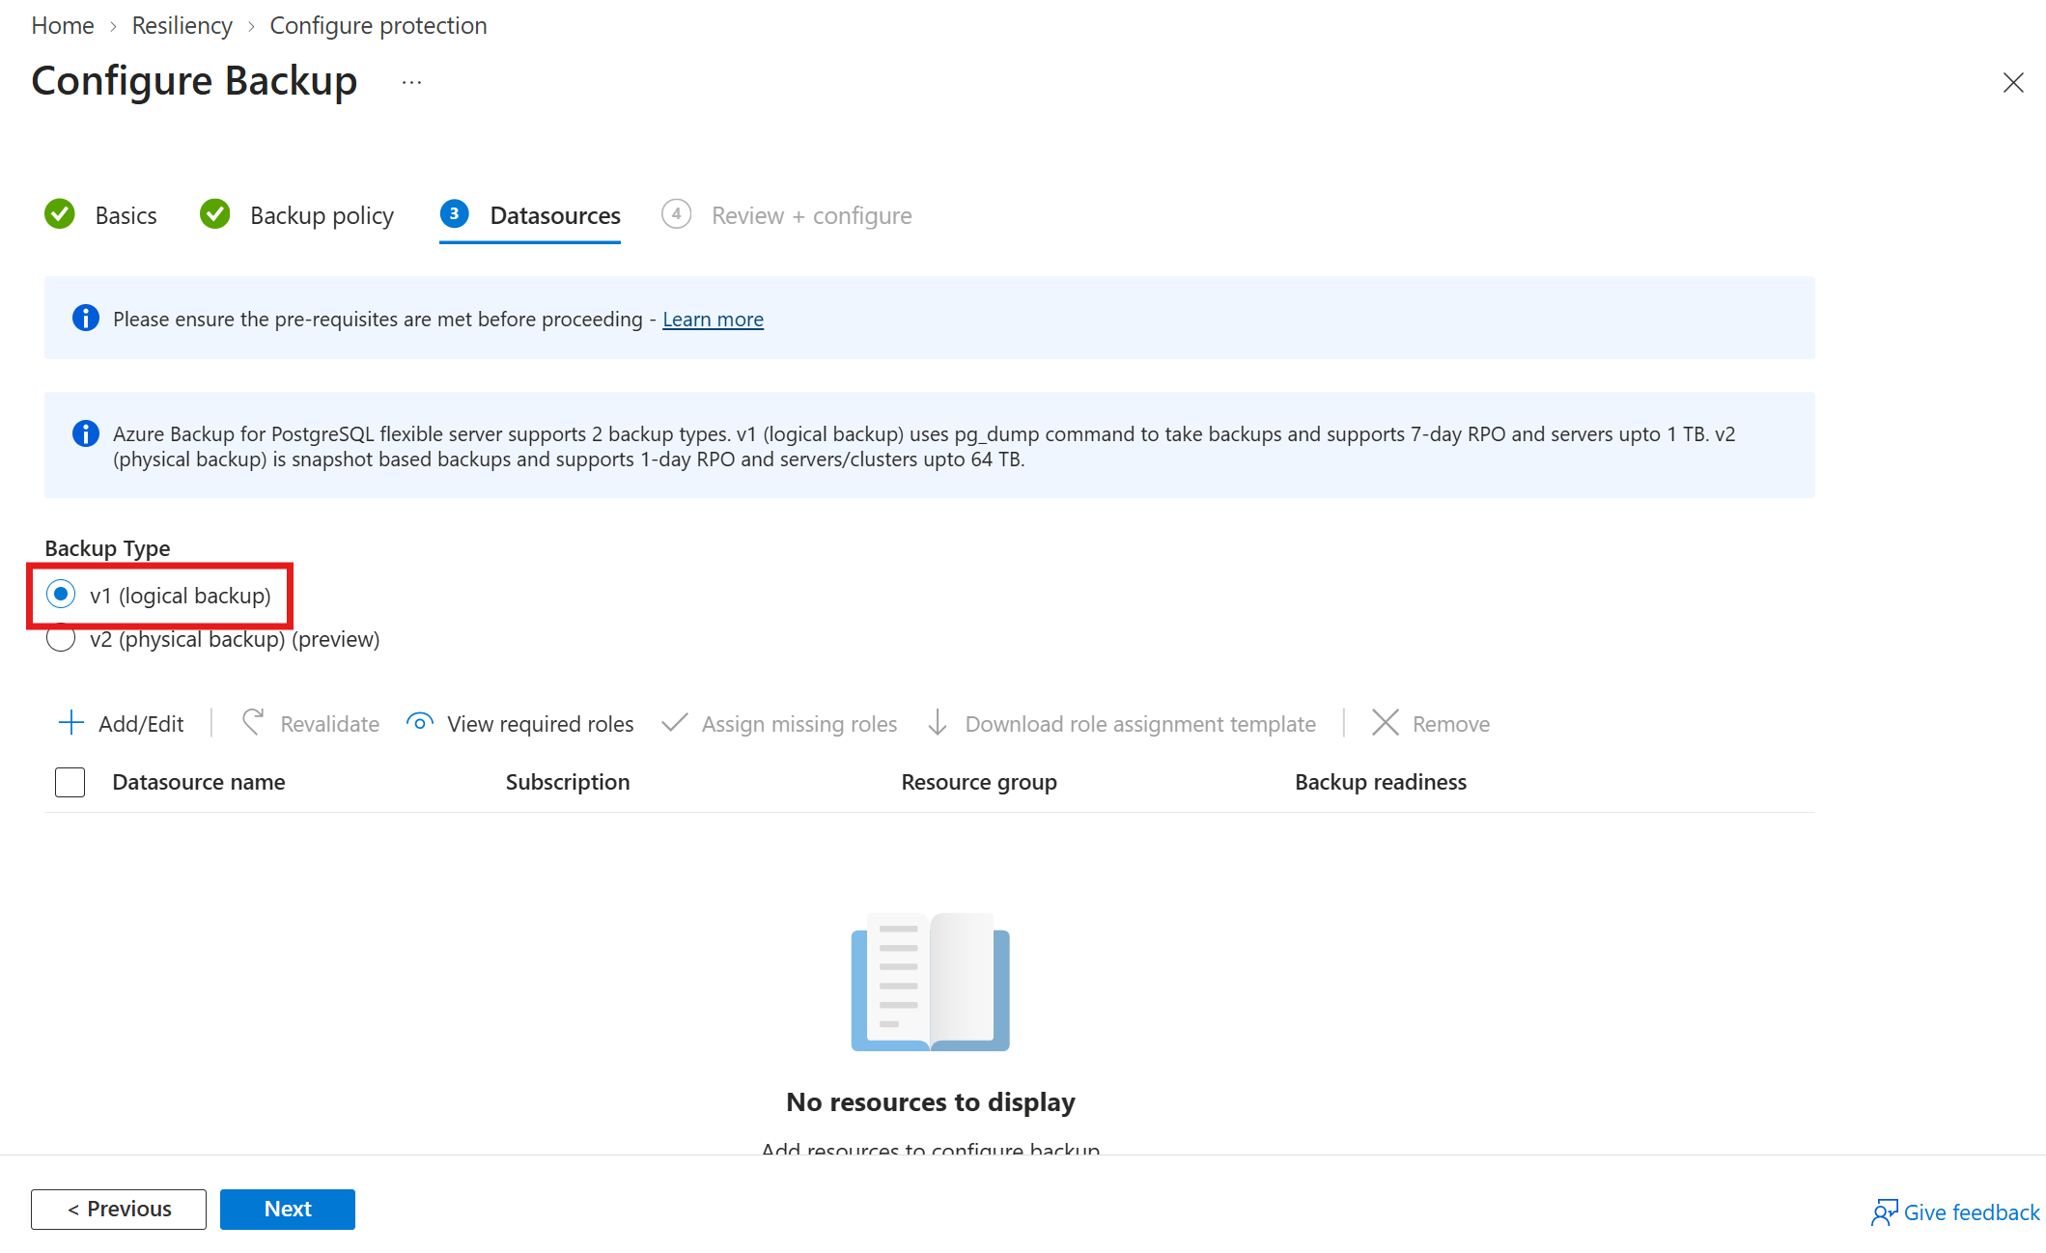Open the Learn more prerequisites link
This screenshot has width=2046, height=1253.
point(713,320)
